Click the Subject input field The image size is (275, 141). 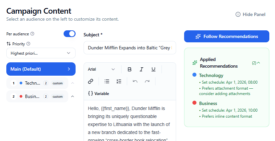pyautogui.click(x=130, y=48)
